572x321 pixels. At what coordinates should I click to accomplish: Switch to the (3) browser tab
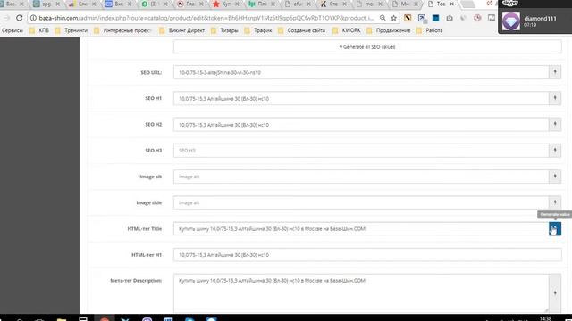coord(154,4)
